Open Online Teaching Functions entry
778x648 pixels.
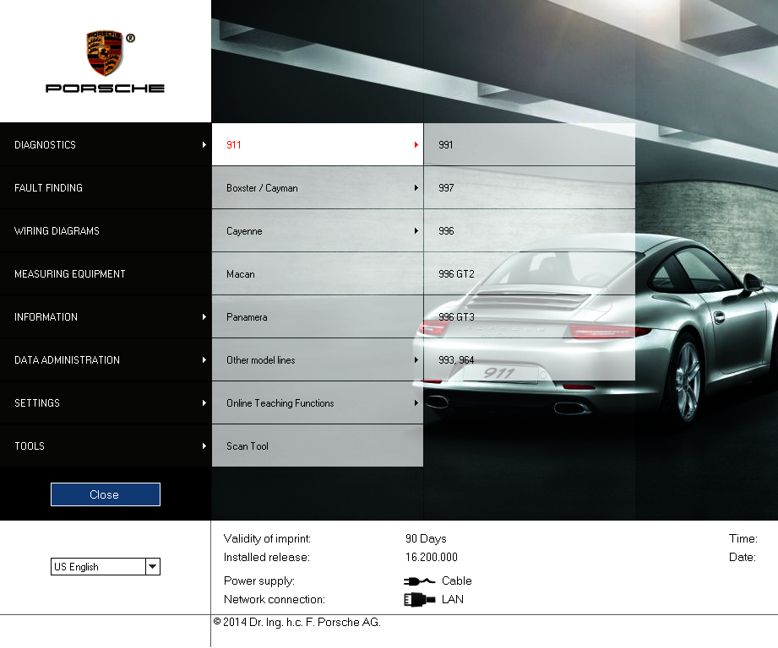tap(318, 402)
